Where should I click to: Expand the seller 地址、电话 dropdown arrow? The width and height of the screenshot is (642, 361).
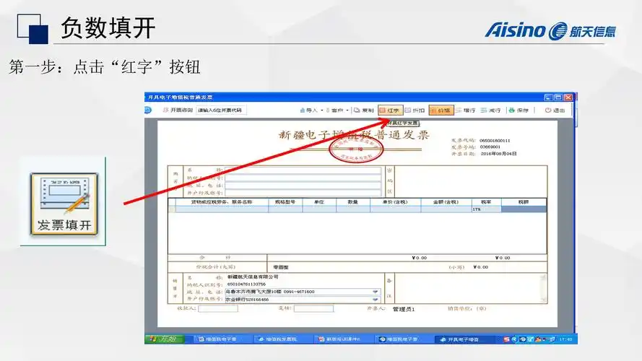[375, 292]
